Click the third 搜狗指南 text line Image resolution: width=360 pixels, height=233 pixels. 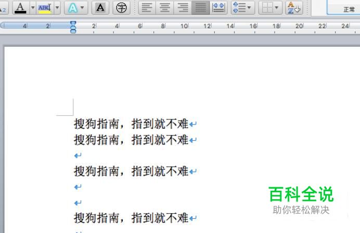pyautogui.click(x=131, y=171)
